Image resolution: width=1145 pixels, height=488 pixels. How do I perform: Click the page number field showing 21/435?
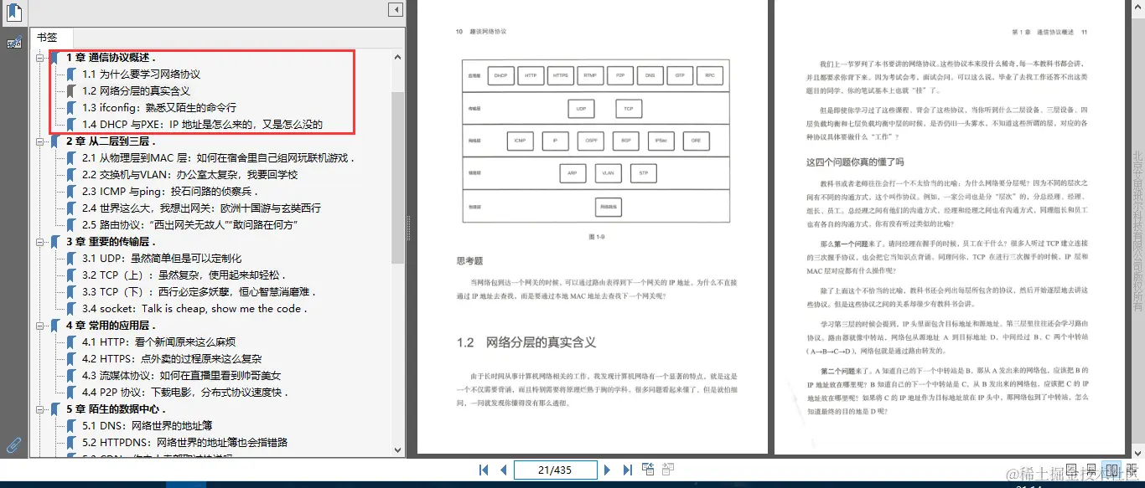555,470
